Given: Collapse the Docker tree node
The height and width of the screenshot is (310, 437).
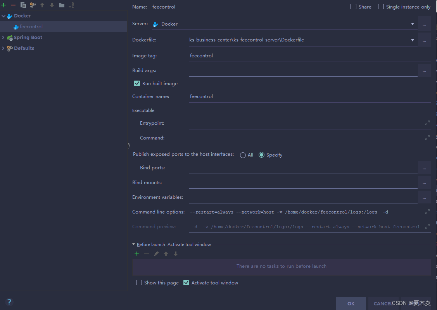Looking at the screenshot, I should pyautogui.click(x=3, y=16).
